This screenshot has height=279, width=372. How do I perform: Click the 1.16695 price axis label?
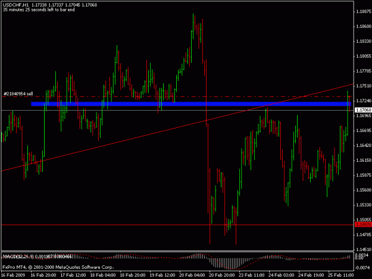(x=364, y=131)
